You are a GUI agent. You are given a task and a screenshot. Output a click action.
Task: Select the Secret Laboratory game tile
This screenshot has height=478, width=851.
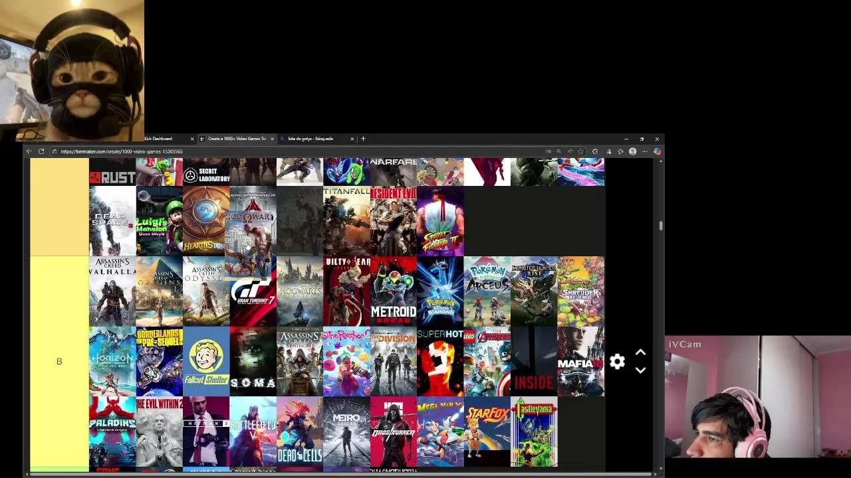tap(206, 172)
